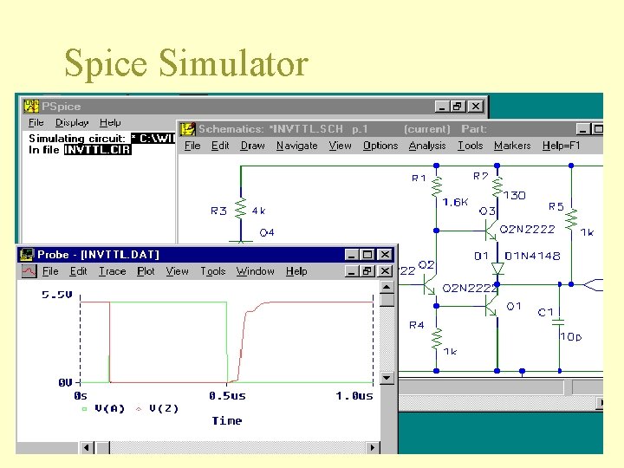Screen dimensions: 624x468
Task: Open the Probe Help menu
Action: [x=296, y=271]
